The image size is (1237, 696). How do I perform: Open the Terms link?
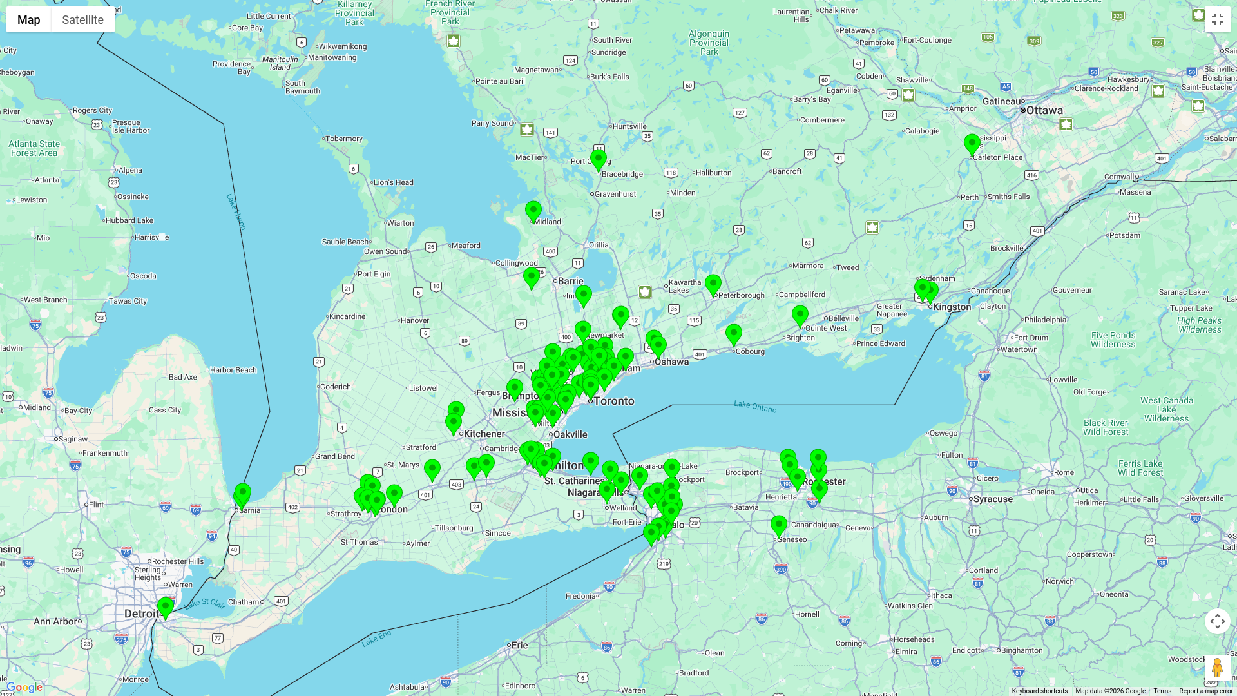tap(1162, 691)
